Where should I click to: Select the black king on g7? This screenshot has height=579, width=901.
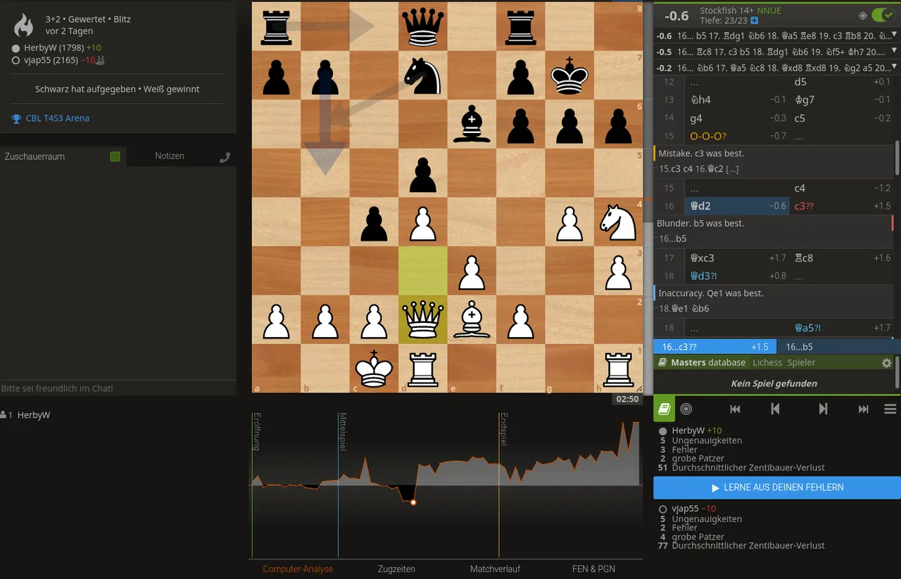(x=569, y=75)
